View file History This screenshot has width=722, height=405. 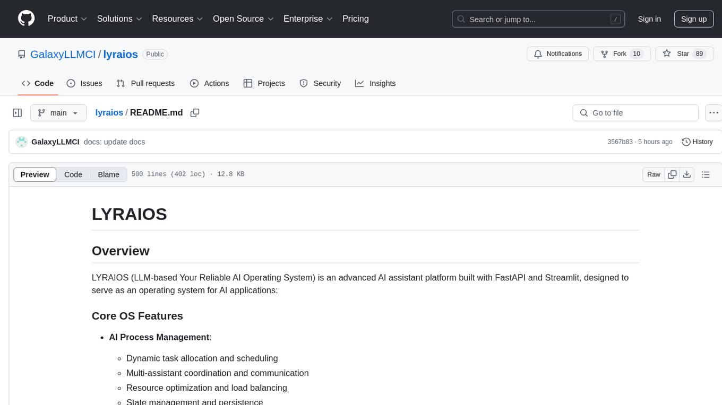coord(697,142)
